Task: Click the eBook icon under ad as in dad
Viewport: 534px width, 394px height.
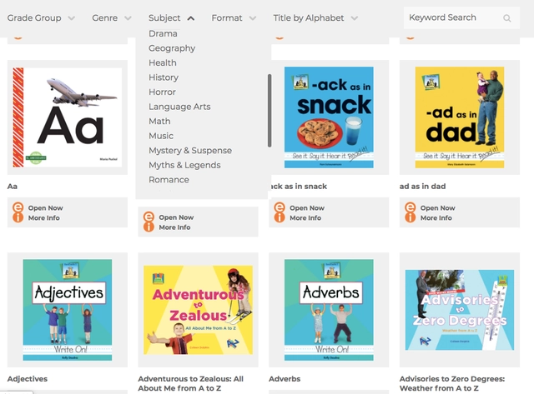Action: point(410,212)
